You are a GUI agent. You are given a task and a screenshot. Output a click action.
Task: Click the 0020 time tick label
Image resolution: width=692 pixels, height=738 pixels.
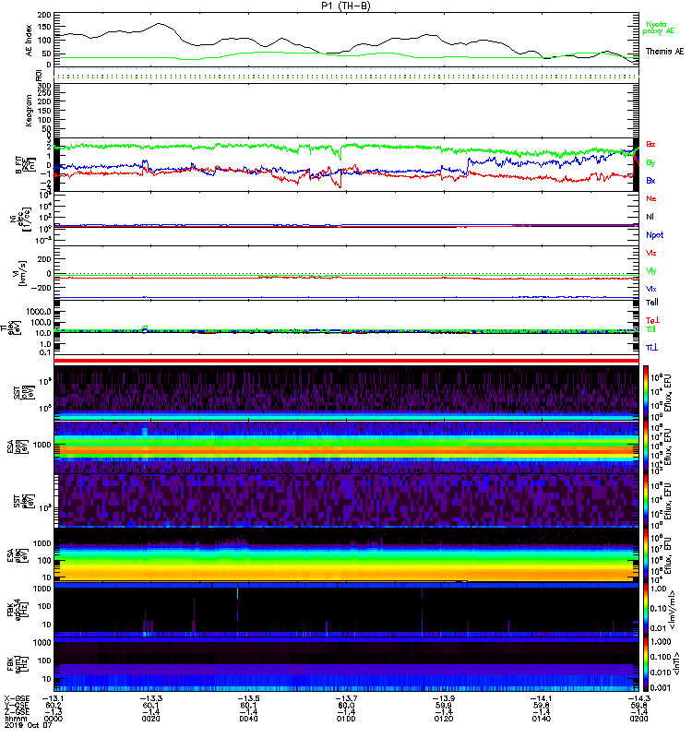(150, 720)
